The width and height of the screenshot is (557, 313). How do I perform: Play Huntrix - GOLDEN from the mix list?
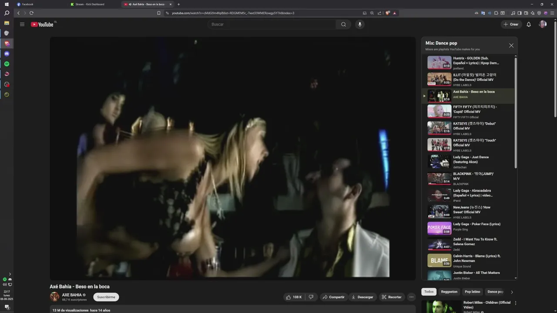pyautogui.click(x=468, y=63)
